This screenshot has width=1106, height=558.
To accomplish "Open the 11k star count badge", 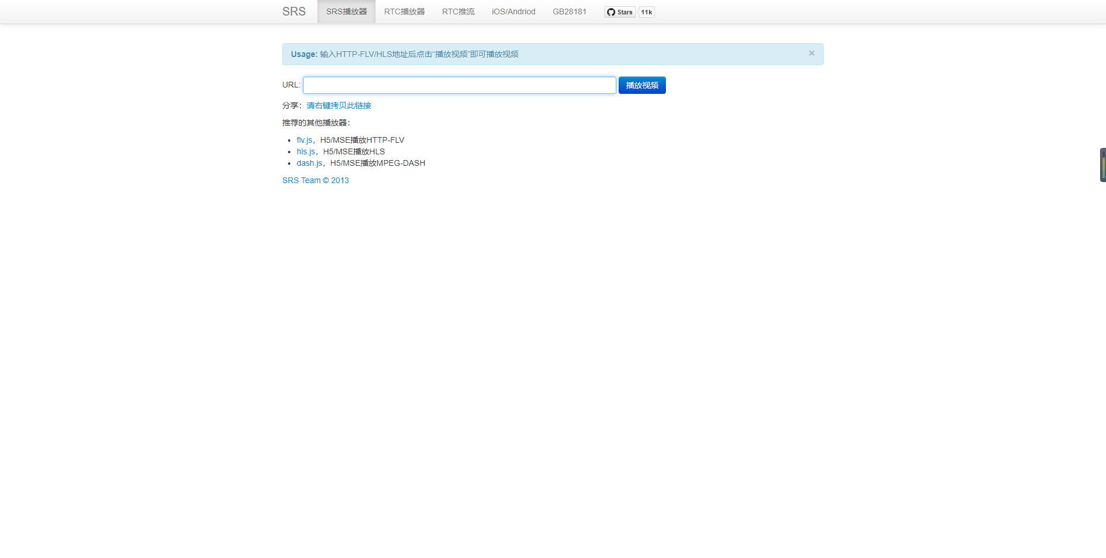I will pyautogui.click(x=647, y=12).
